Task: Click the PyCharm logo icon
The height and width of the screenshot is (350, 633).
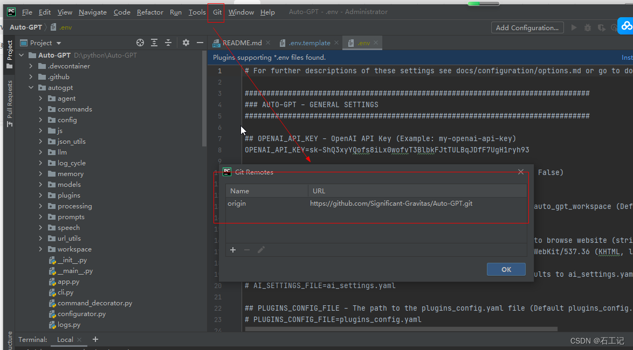Action: pos(11,12)
